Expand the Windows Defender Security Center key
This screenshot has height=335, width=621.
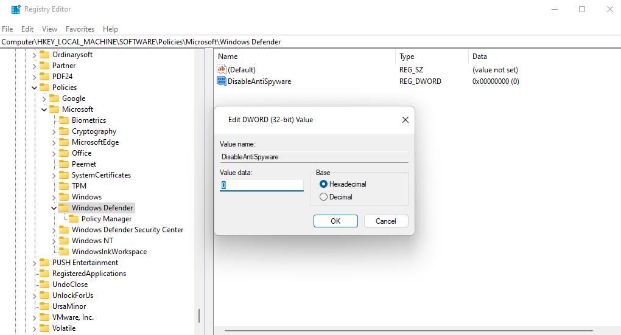click(x=54, y=230)
